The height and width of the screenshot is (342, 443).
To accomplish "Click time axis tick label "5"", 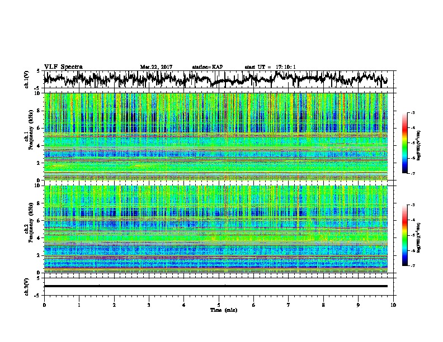I will (219, 305).
